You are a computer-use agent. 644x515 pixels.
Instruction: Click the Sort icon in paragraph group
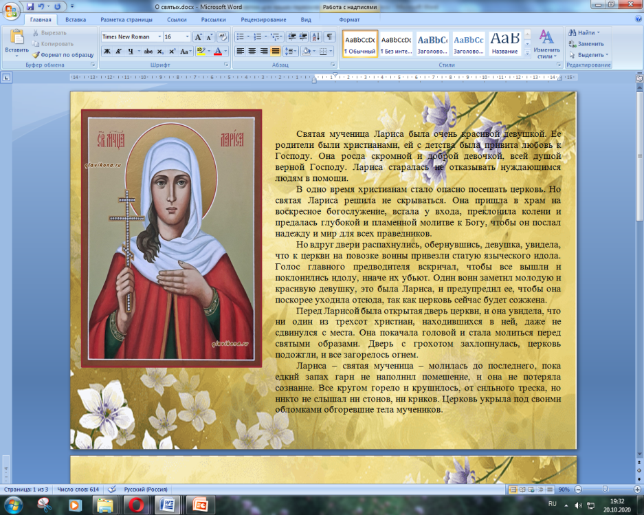(x=315, y=37)
